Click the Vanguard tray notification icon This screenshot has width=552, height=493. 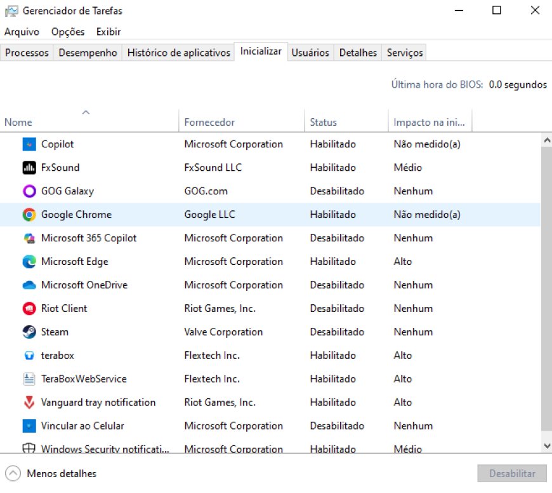pos(29,402)
